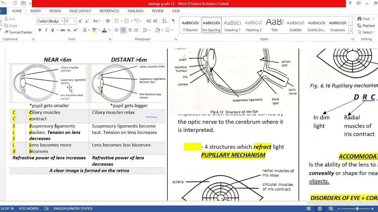This screenshot has height=212, width=378.
Task: Click the Line Spacing icon
Action: [145, 30]
